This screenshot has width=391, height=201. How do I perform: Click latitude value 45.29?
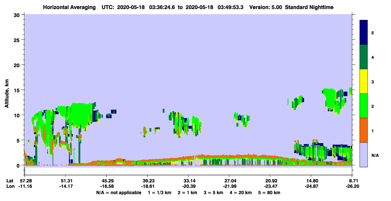[106, 181]
